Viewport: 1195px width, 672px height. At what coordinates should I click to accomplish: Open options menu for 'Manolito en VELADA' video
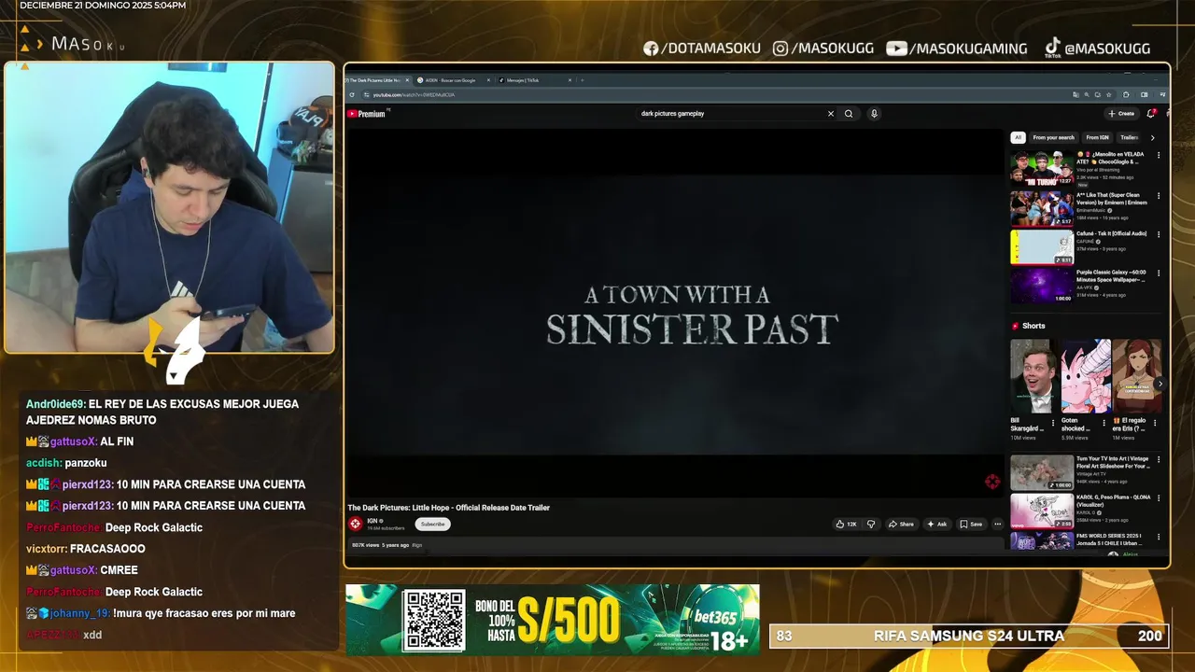click(x=1159, y=156)
